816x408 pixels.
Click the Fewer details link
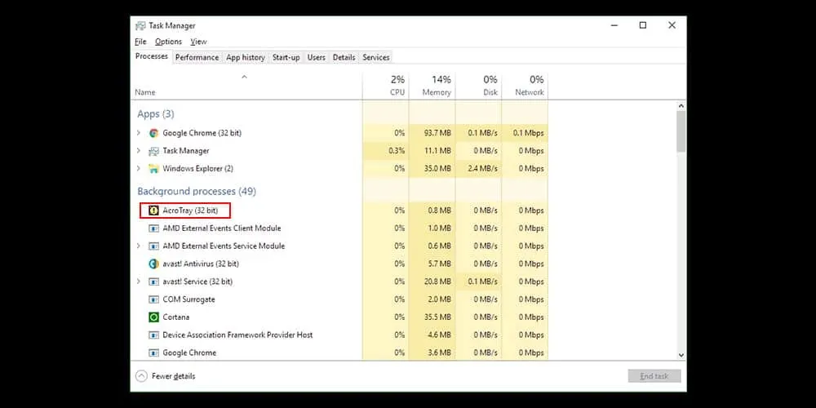point(173,375)
